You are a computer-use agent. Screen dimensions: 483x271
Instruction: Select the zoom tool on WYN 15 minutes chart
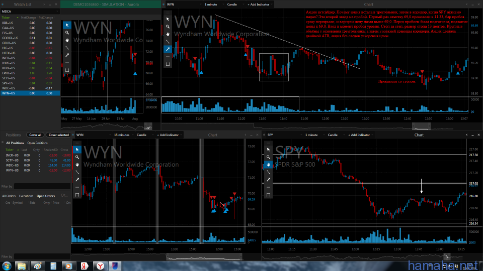[x=77, y=157]
